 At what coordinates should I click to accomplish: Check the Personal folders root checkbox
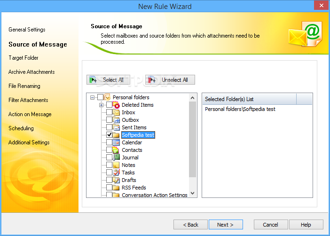tap(101, 97)
